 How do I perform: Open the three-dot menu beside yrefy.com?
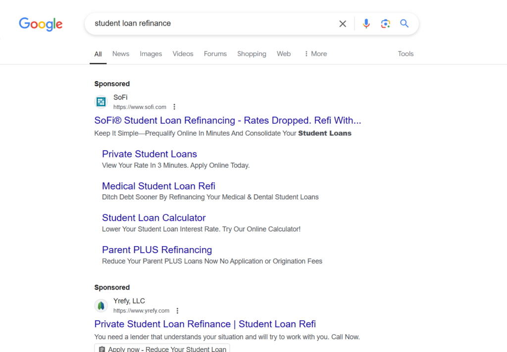click(177, 310)
